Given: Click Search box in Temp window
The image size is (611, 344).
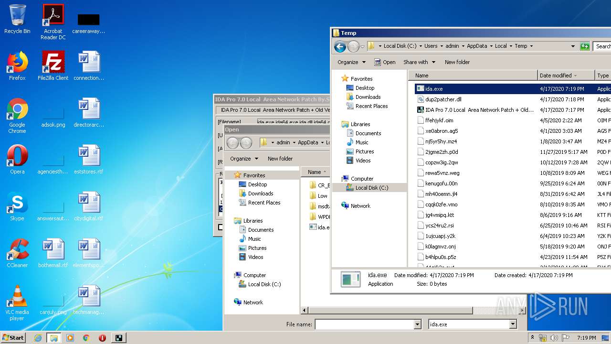Looking at the screenshot, I should tap(602, 46).
